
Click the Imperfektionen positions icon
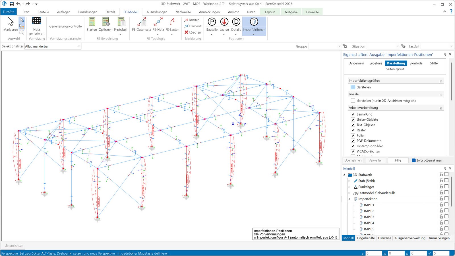click(x=254, y=22)
